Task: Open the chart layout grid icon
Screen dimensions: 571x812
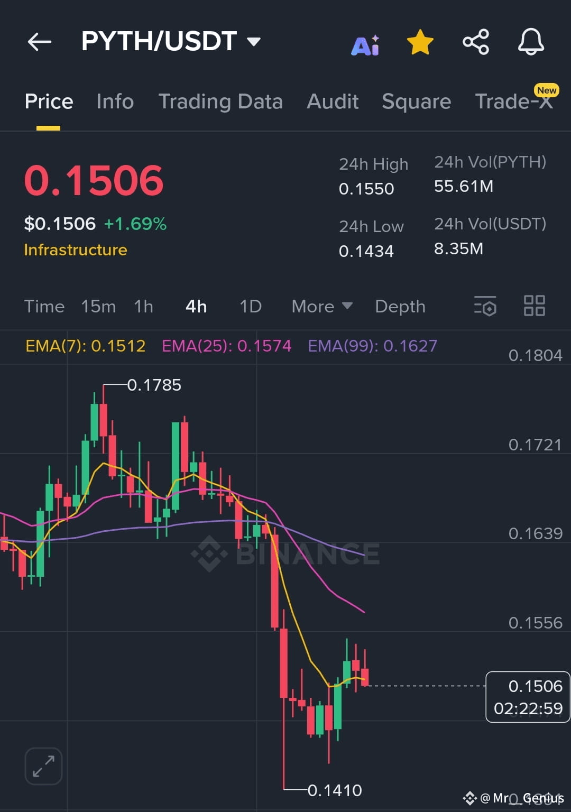Action: pyautogui.click(x=534, y=306)
